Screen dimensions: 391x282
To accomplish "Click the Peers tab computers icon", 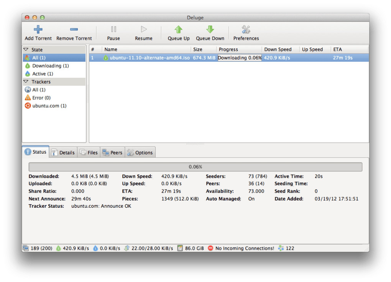I will pos(106,152).
